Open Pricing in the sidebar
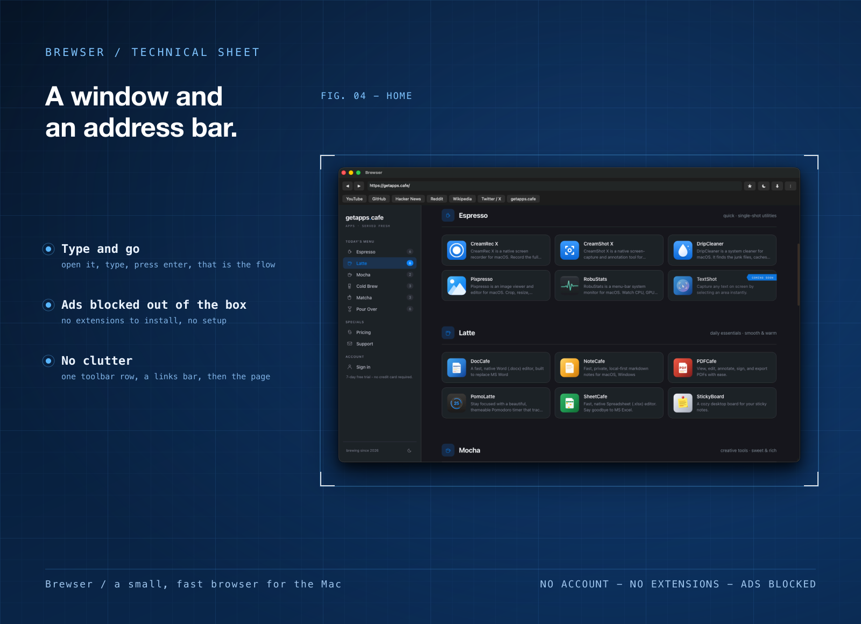The height and width of the screenshot is (624, 861). click(x=380, y=332)
